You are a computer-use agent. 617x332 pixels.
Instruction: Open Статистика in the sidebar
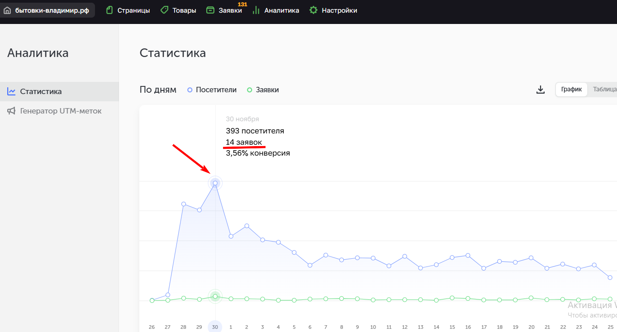[x=41, y=91]
